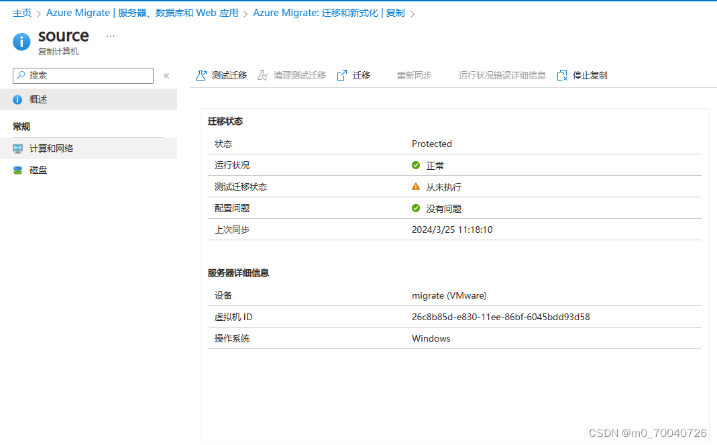Click the test migration flask icon
This screenshot has height=445, width=717.
click(201, 76)
